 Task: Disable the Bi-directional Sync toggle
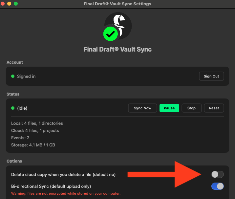click(217, 186)
